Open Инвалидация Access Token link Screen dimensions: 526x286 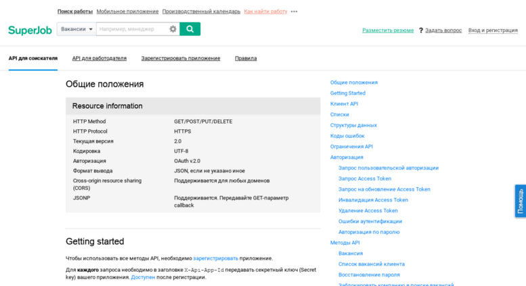(x=373, y=200)
